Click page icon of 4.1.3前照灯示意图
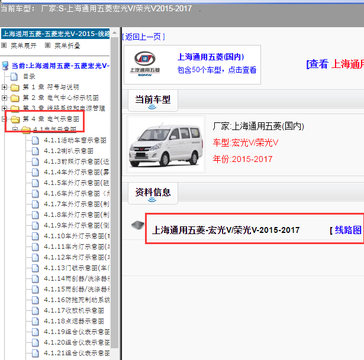 (x=36, y=161)
